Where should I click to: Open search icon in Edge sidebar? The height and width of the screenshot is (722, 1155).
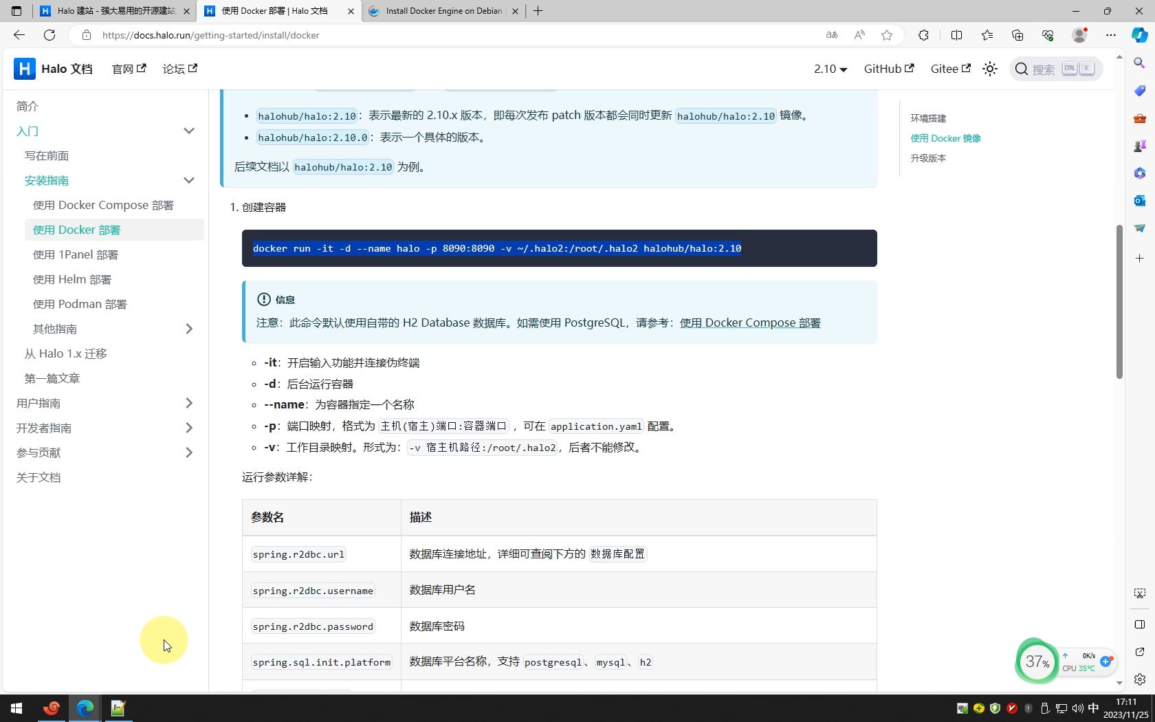(1140, 63)
